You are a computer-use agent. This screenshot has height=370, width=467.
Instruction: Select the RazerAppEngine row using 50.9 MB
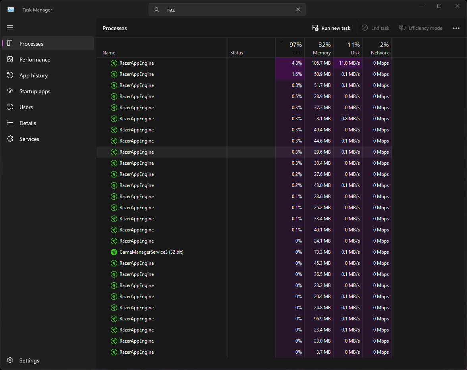(x=244, y=74)
